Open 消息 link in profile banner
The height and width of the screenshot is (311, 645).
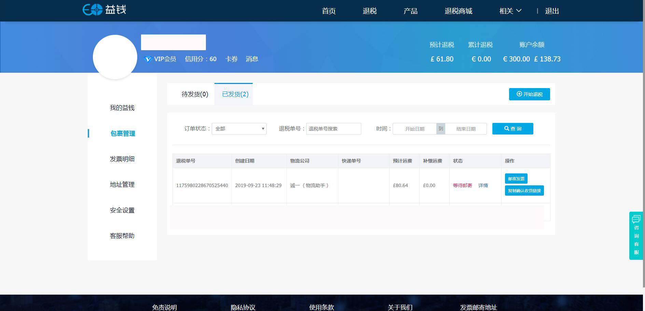(252, 59)
